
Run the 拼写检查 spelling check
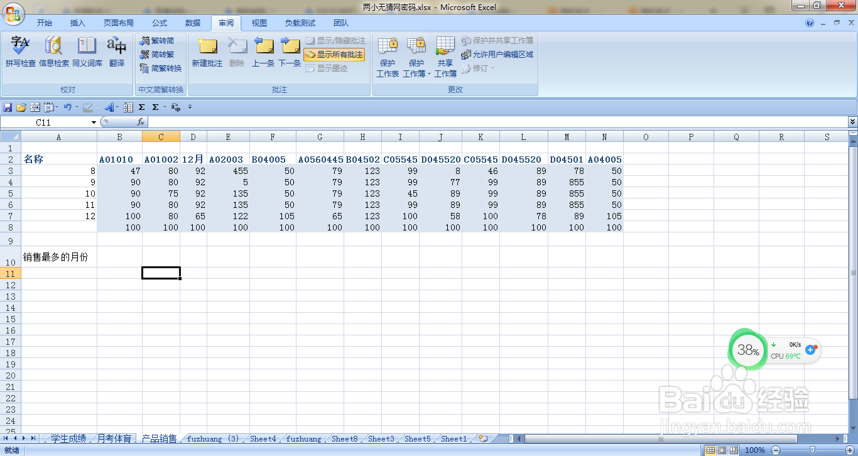20,52
